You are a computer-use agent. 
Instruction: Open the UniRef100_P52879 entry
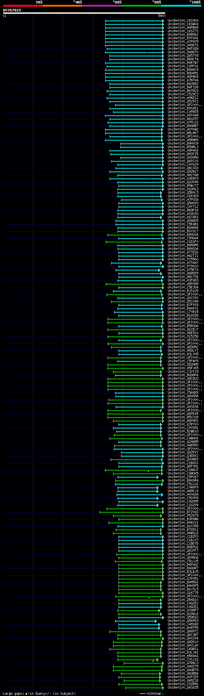click(x=183, y=515)
